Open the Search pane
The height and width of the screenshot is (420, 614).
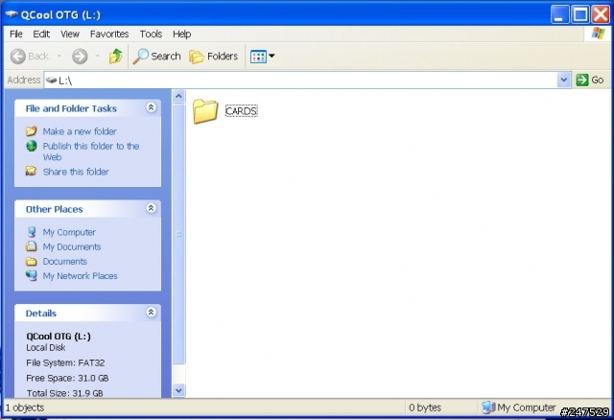[156, 57]
